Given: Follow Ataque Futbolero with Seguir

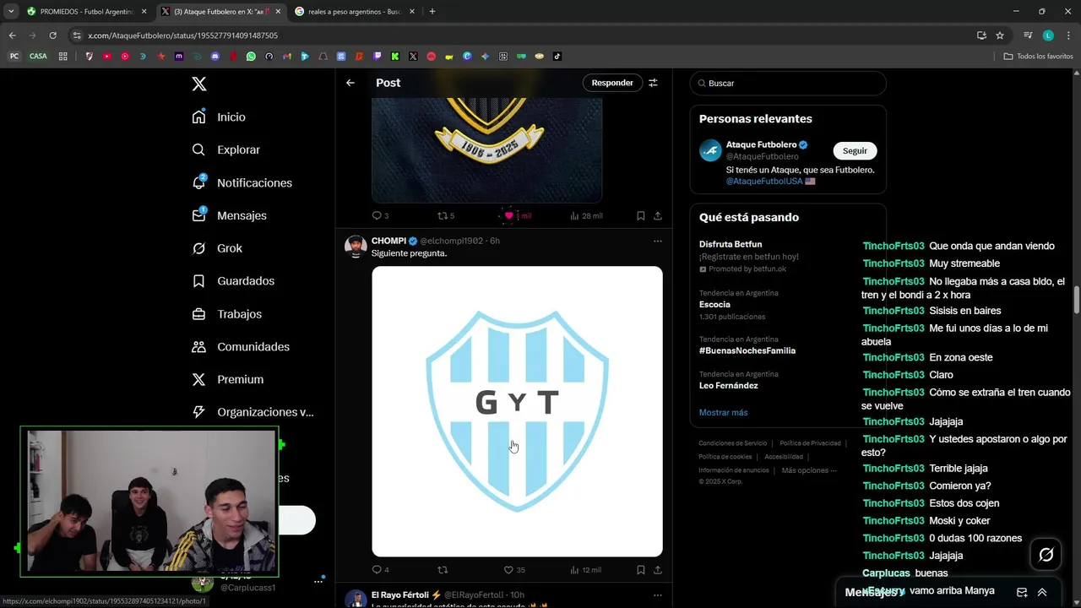Looking at the screenshot, I should coord(855,150).
